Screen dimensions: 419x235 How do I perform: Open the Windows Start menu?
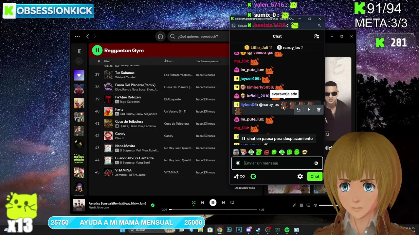click(123, 230)
